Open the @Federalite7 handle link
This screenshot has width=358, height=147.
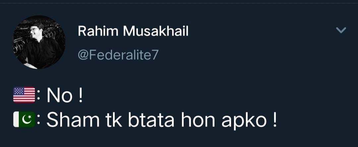tap(118, 55)
